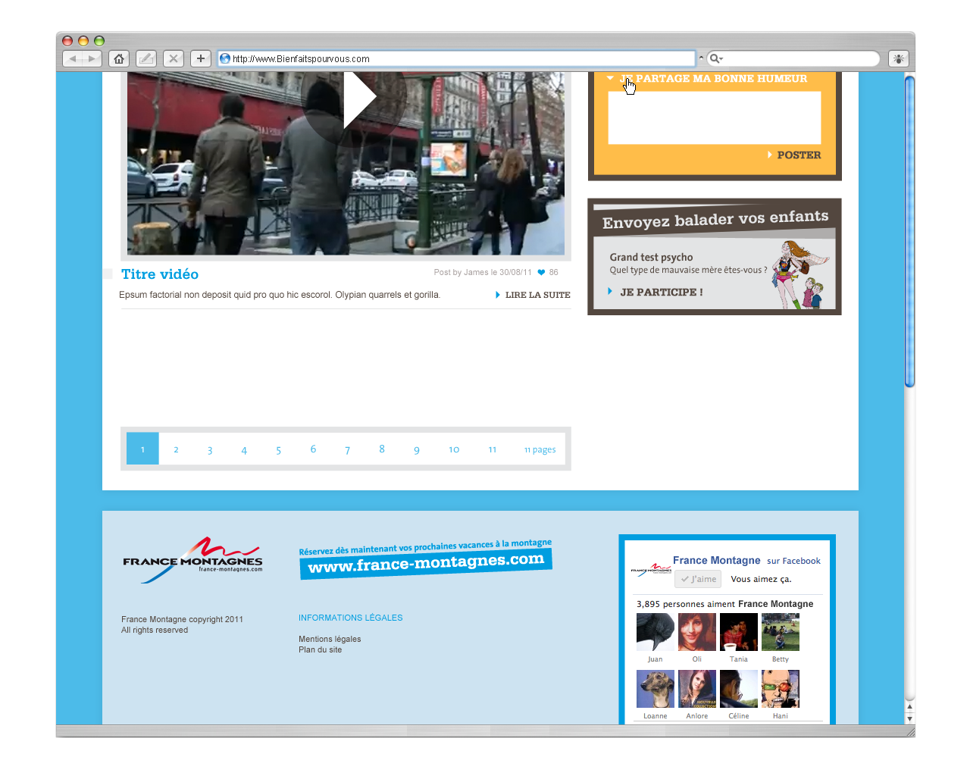This screenshot has height=776, width=970.
Task: Collapse the Je partage ma bonne humeur panel
Action: (x=610, y=78)
